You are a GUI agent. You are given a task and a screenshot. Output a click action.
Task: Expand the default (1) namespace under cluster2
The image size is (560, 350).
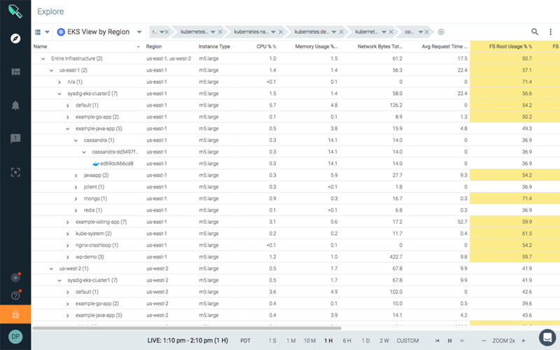68,106
